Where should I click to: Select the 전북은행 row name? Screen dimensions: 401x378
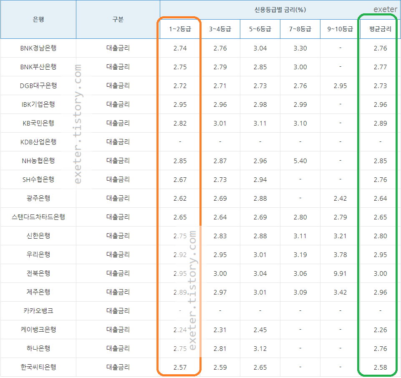(x=38, y=273)
